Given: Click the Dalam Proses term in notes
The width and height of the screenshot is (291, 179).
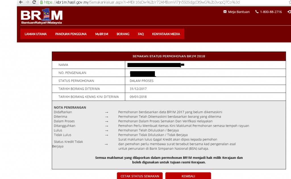Looking at the screenshot, I should [64, 121].
